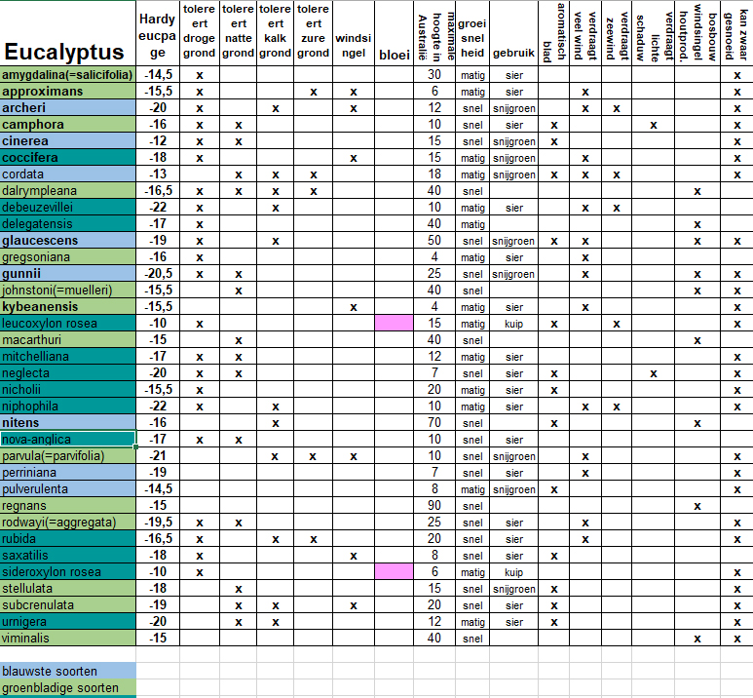Select the 'archeri' species cell
The image size is (753, 698).
click(68, 107)
